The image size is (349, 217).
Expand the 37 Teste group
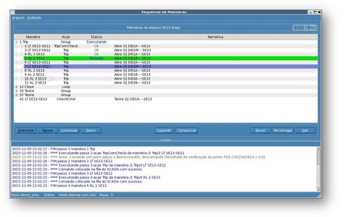pyautogui.click(x=17, y=95)
